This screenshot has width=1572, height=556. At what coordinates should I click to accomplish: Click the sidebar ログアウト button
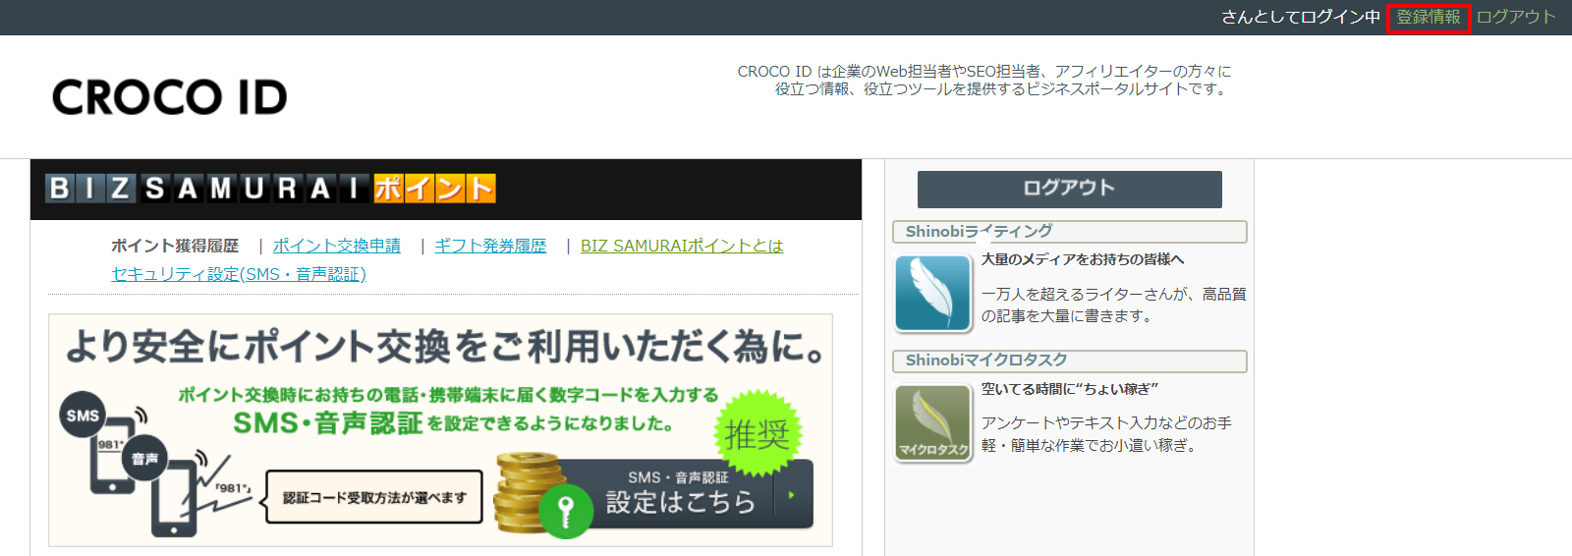pos(1069,189)
